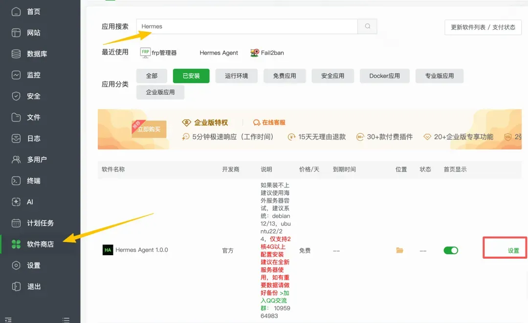
Task: Click the 加入QQ交流群 green link text
Action: coord(274,300)
